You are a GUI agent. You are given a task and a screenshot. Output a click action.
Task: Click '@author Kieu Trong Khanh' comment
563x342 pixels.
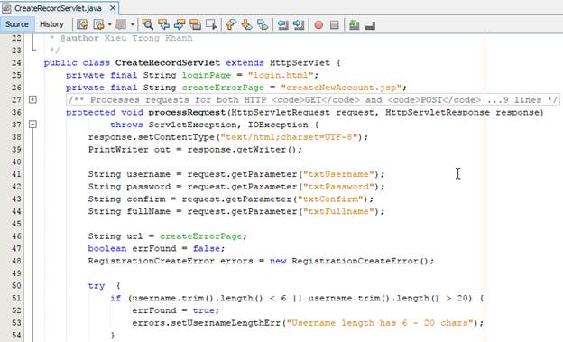click(x=126, y=38)
